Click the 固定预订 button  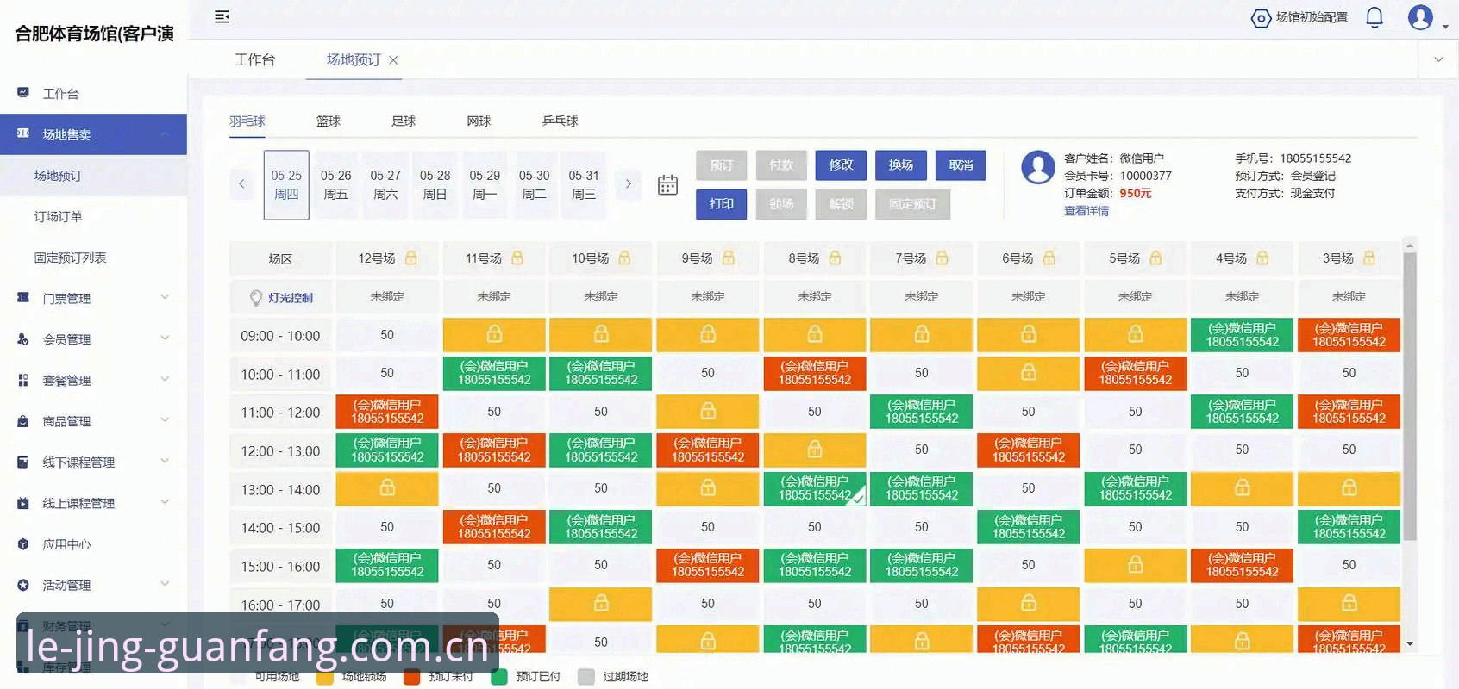(912, 204)
